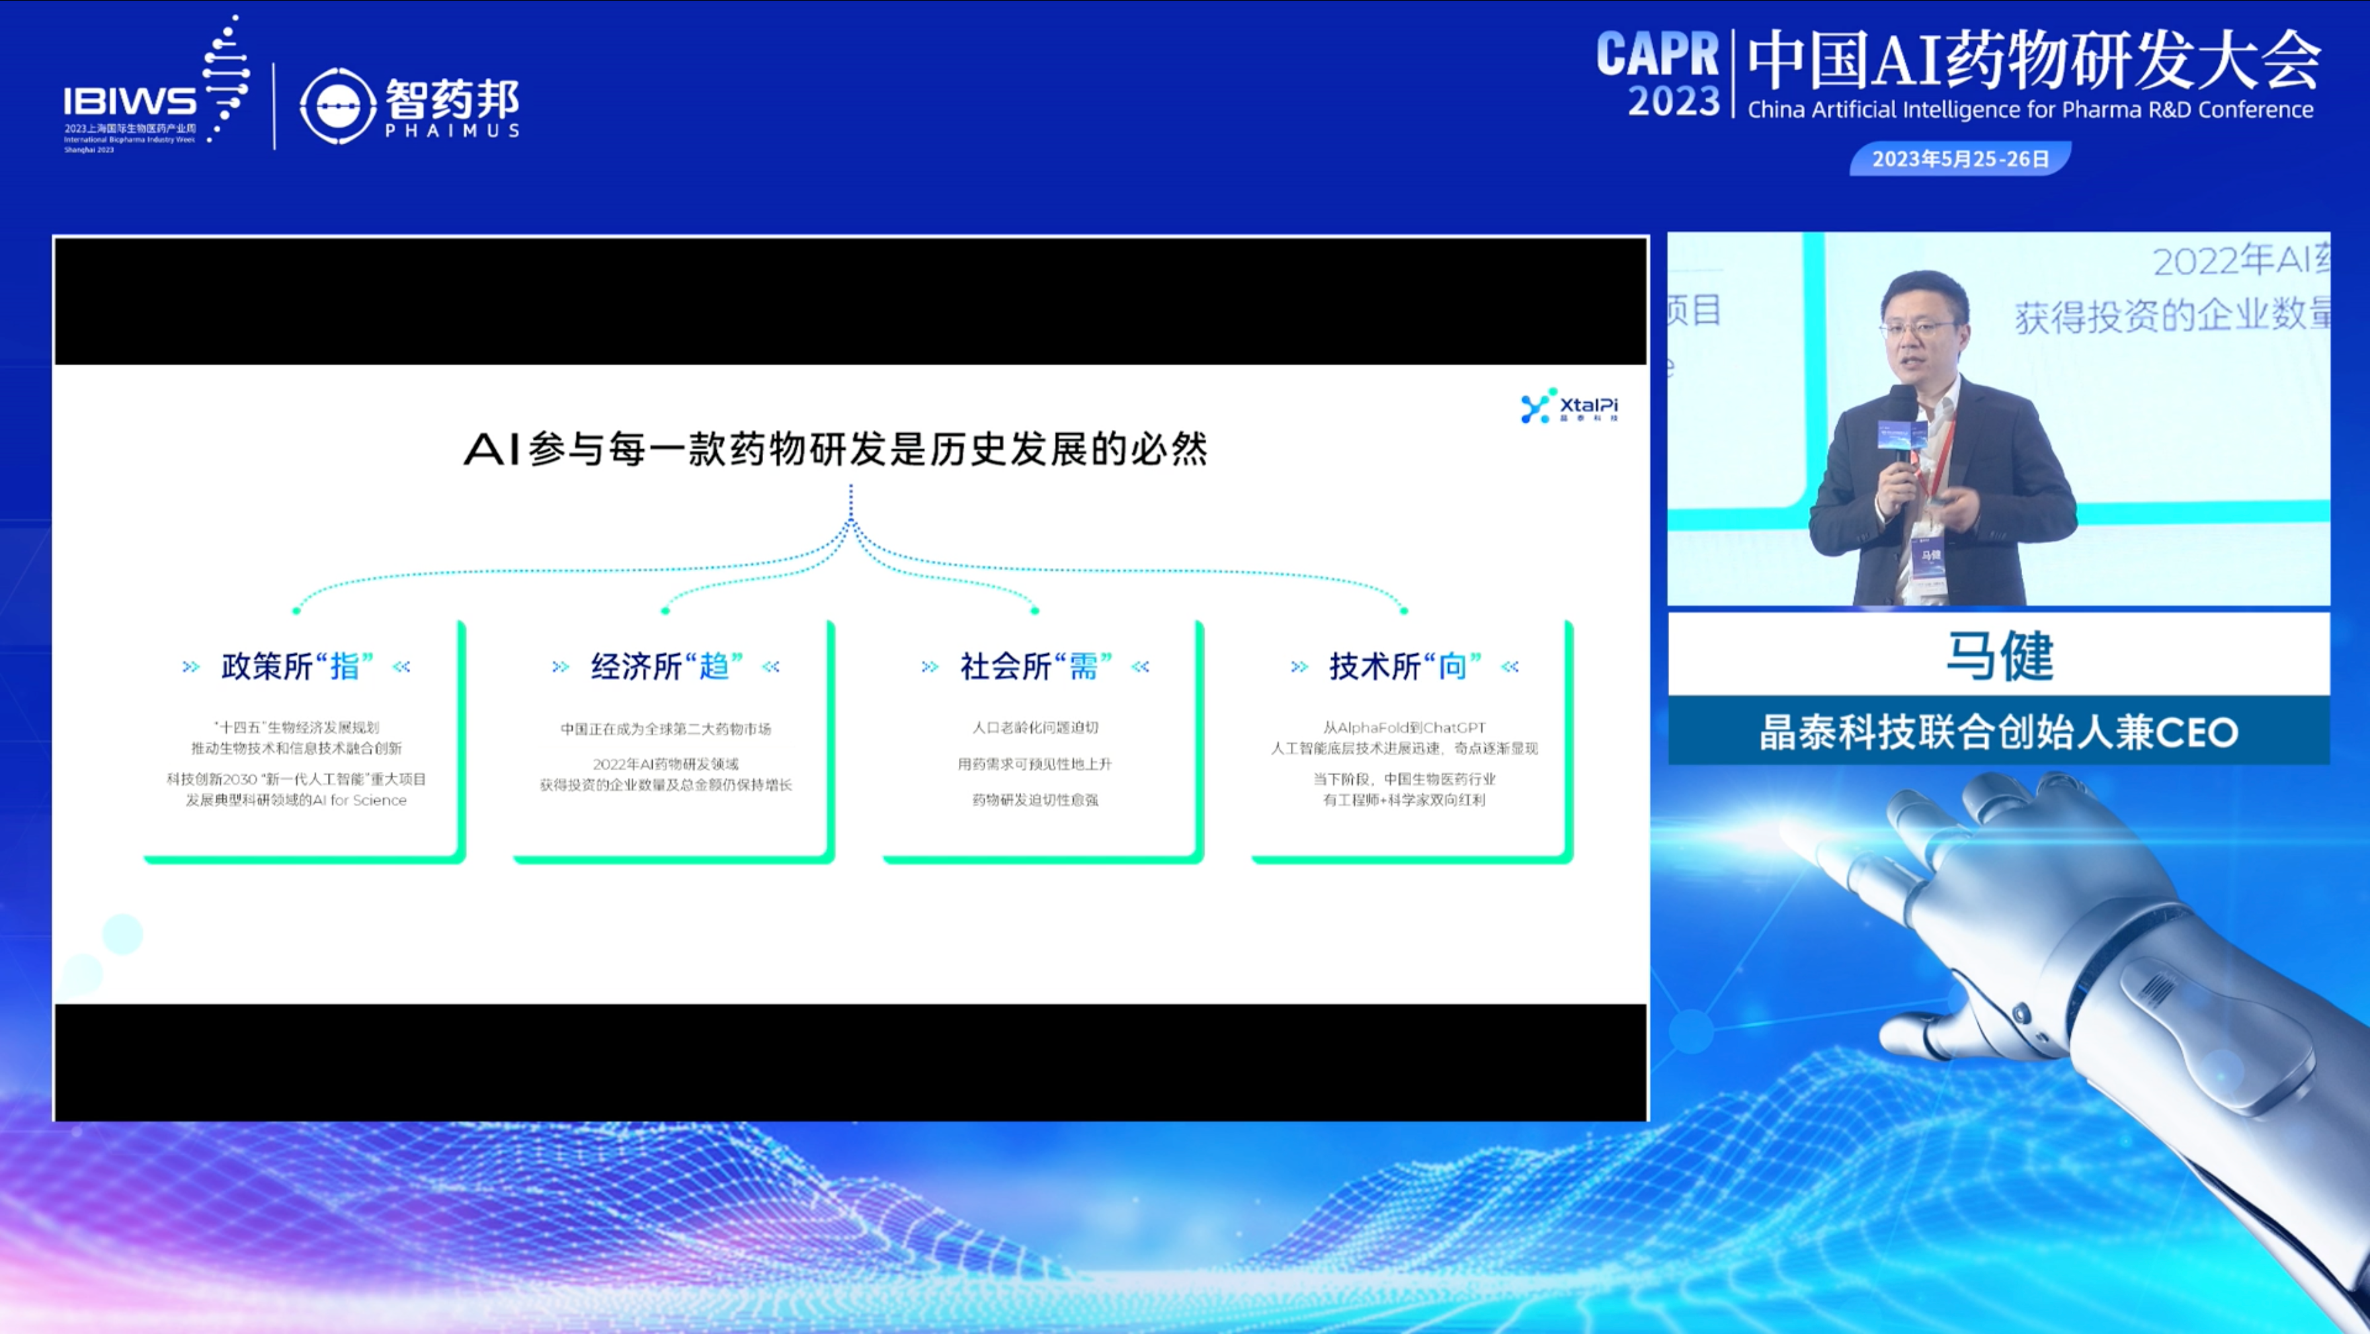Click the line 获得投资的企业数量及总金额仍保持增长
The height and width of the screenshot is (1334, 2370).
pos(666,785)
